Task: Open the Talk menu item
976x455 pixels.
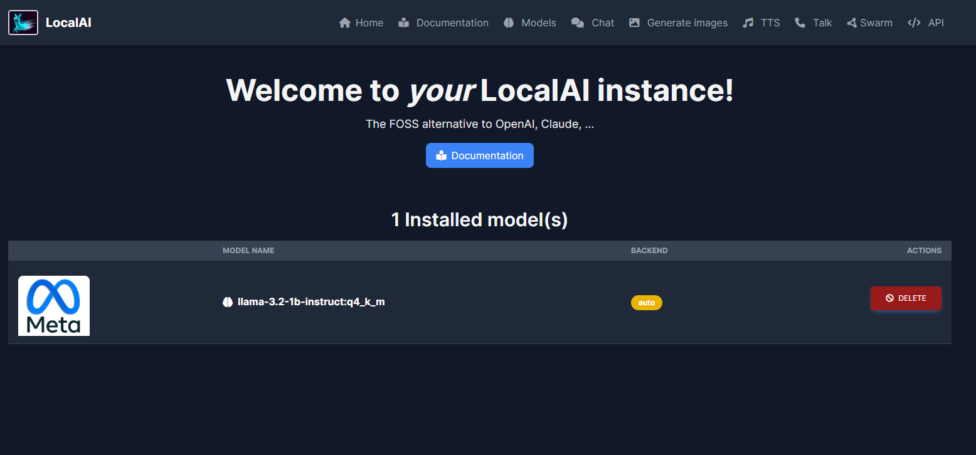Action: [822, 23]
